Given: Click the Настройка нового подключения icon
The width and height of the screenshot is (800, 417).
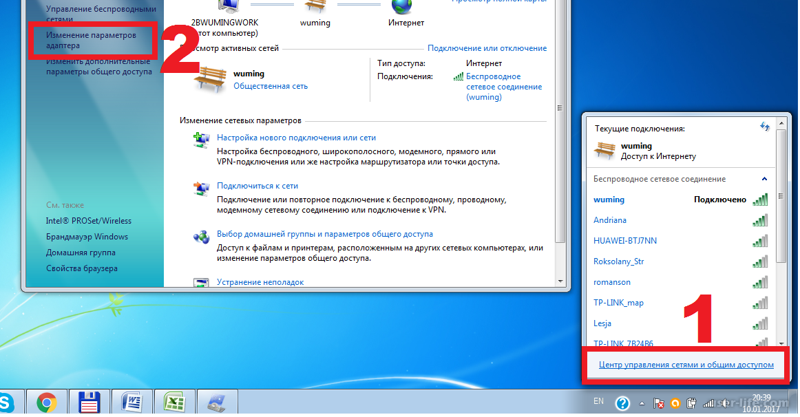Looking at the screenshot, I should [202, 140].
